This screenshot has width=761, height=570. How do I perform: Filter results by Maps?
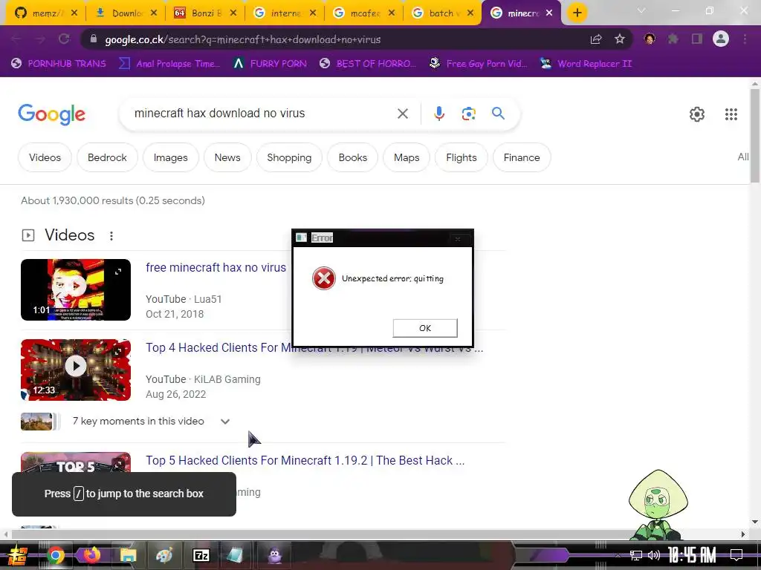(407, 157)
